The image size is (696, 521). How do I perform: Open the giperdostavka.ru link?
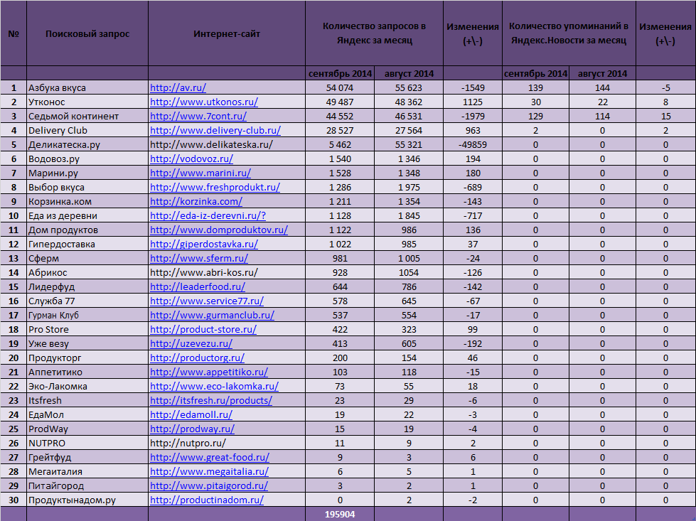pyautogui.click(x=204, y=244)
